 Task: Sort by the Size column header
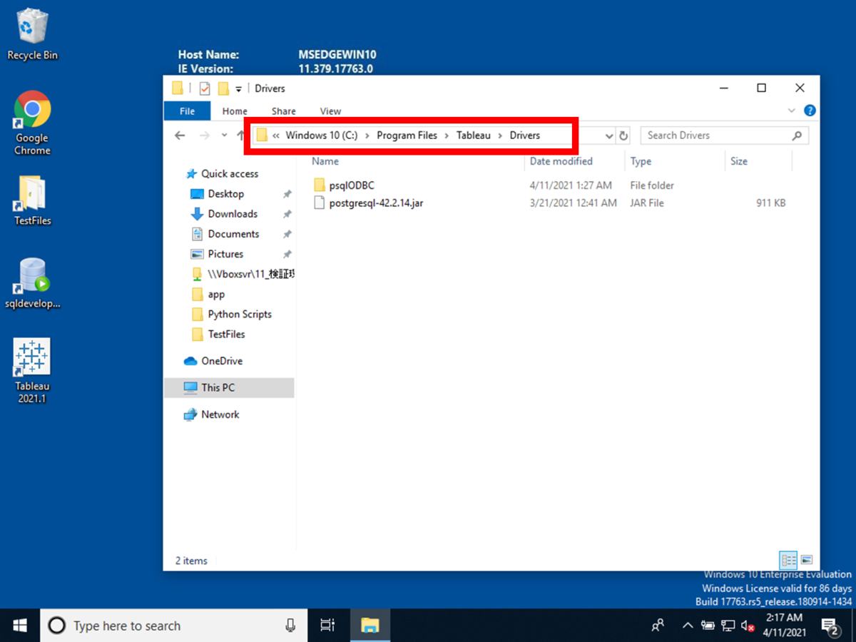(x=739, y=161)
